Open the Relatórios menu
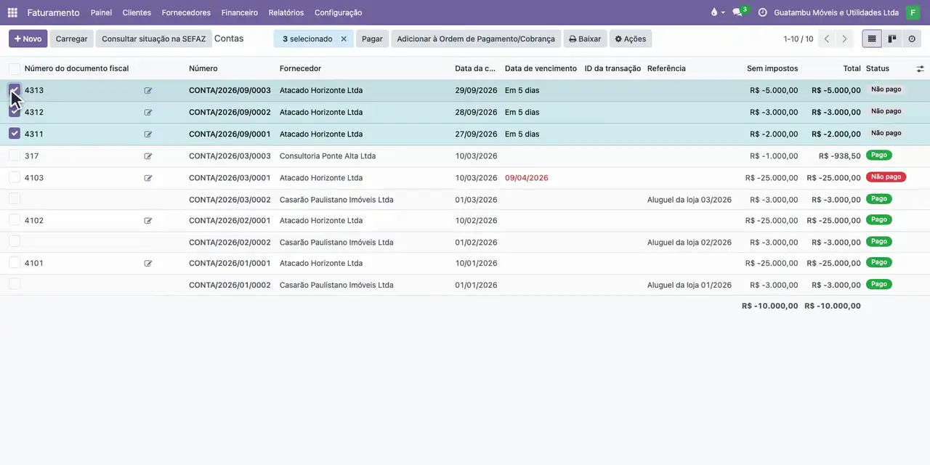The width and height of the screenshot is (930, 465). click(286, 12)
